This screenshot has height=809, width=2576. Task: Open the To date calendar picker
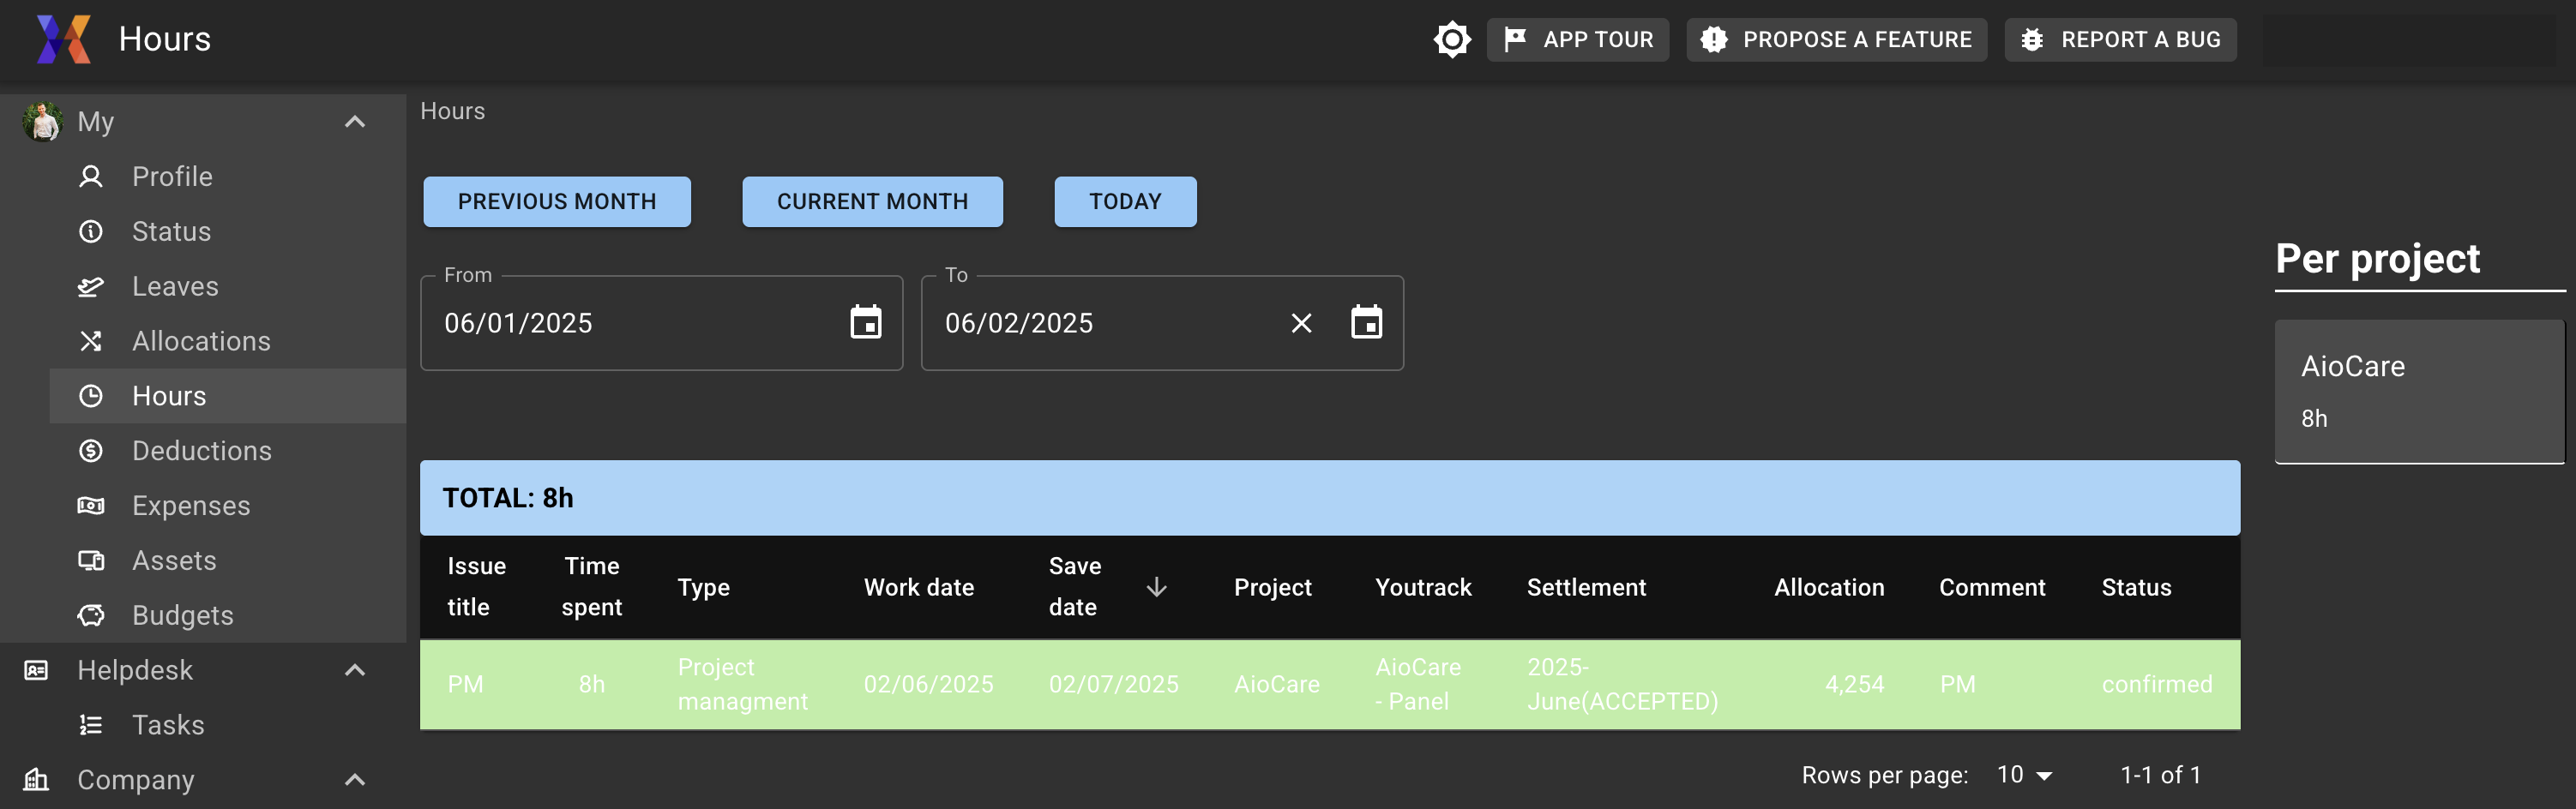(1366, 322)
